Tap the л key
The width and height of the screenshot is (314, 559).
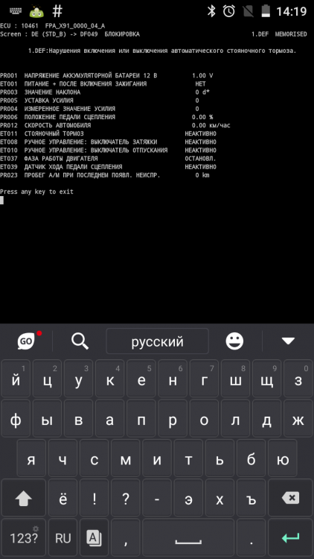pyautogui.click(x=235, y=419)
